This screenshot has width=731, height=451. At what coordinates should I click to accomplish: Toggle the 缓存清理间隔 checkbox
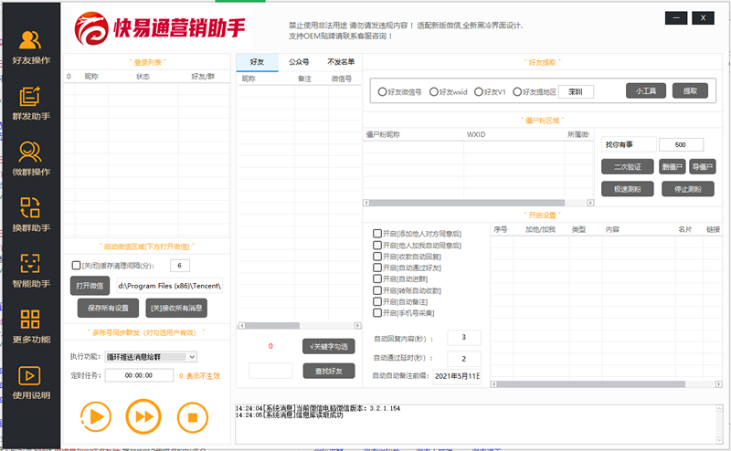point(76,265)
